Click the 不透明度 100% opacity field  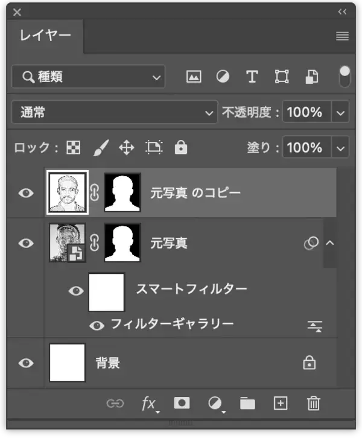click(306, 112)
